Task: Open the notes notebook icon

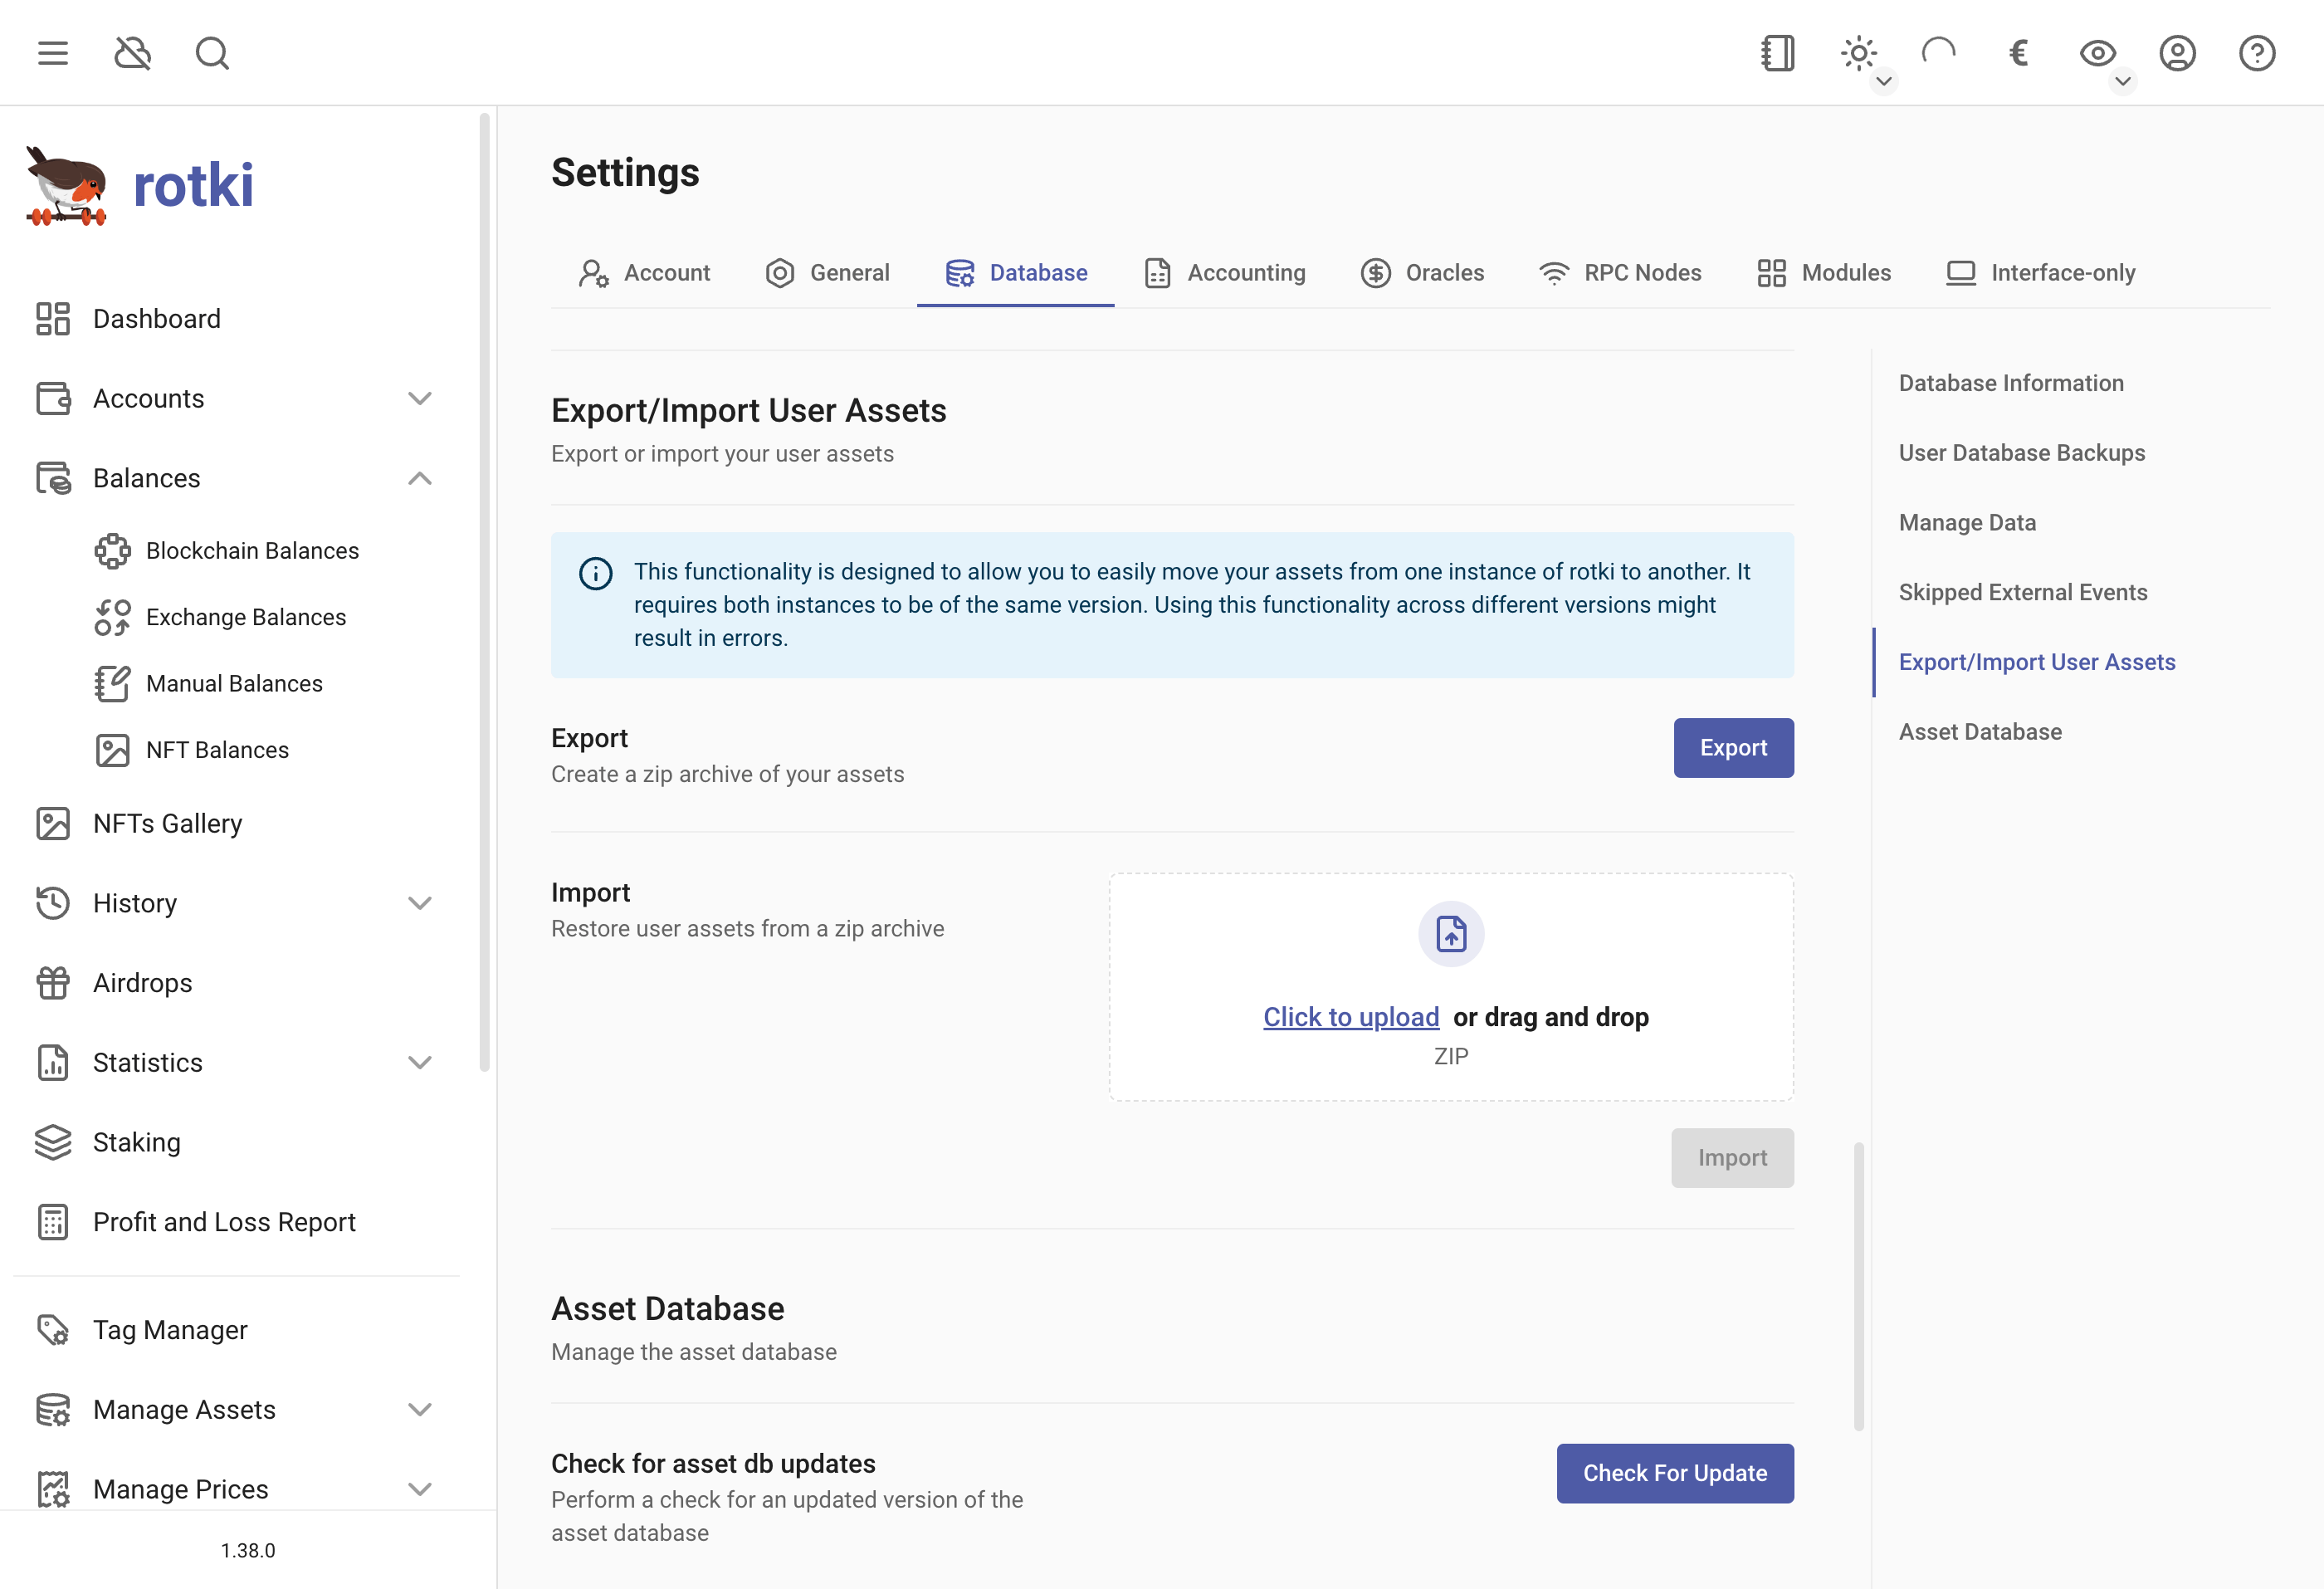Action: [x=1778, y=53]
